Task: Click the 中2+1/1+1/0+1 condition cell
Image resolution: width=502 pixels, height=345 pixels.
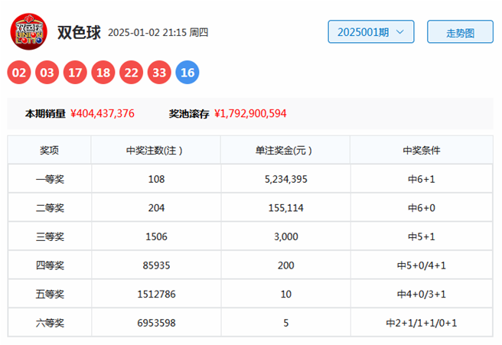Action: pos(422,323)
